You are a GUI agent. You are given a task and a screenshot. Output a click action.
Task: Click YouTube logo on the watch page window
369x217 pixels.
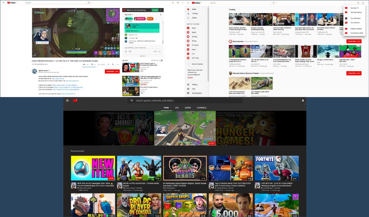(12, 3)
